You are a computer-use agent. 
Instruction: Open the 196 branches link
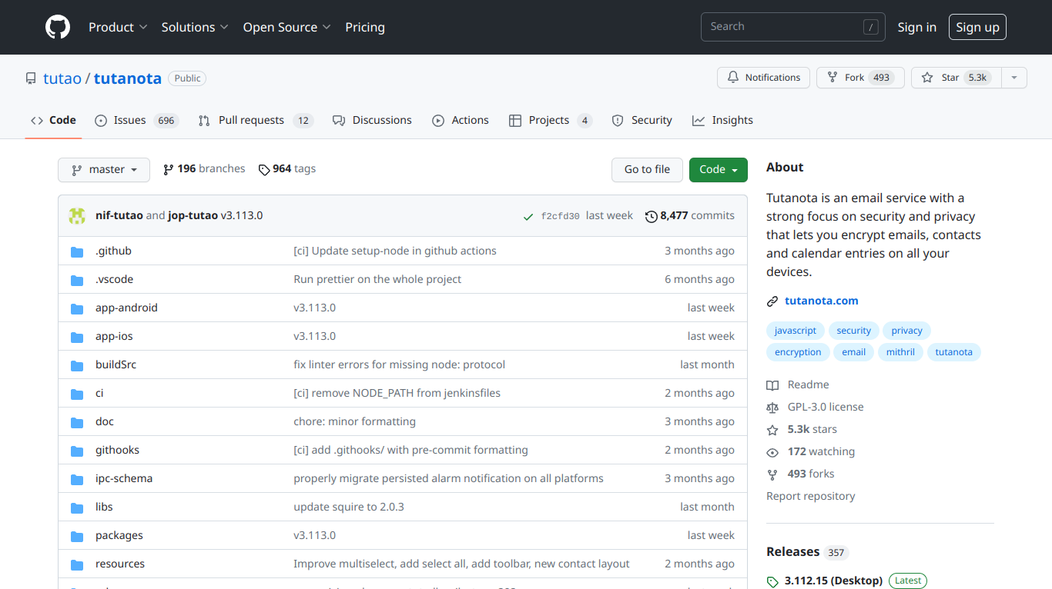204,168
